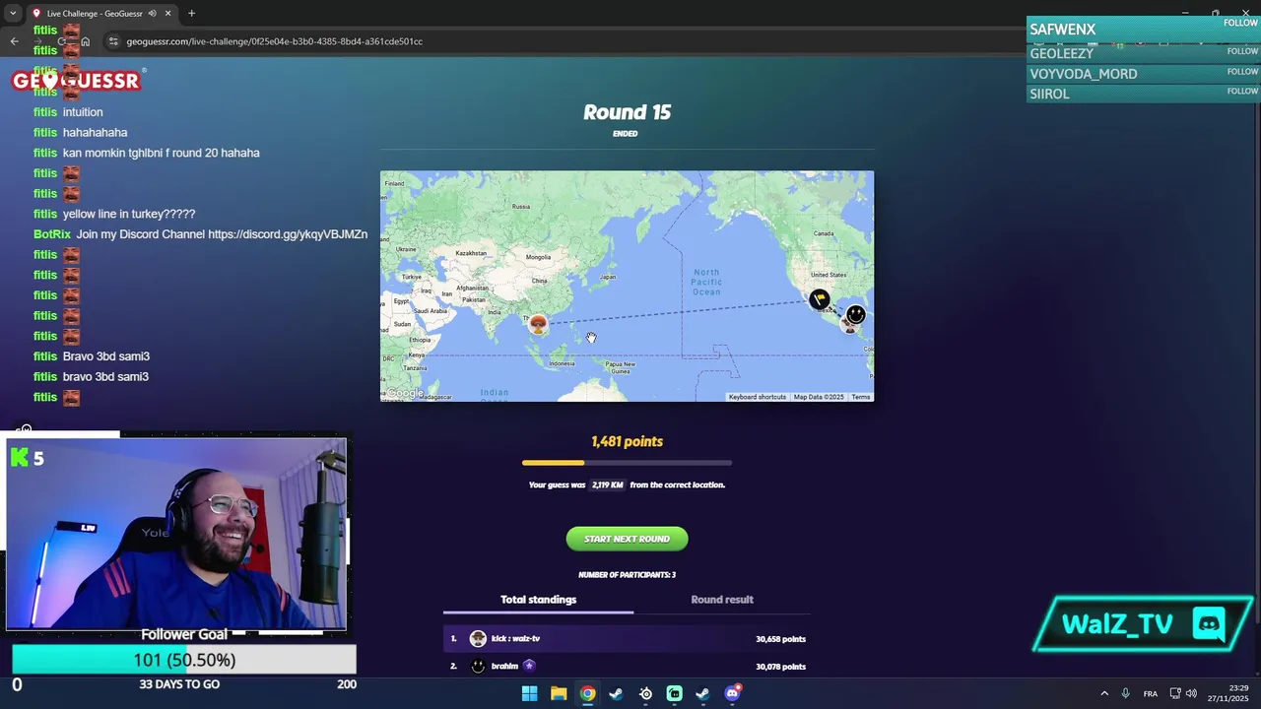The image size is (1261, 709).
Task: Click the "1,481 points" score text
Action: point(627,441)
